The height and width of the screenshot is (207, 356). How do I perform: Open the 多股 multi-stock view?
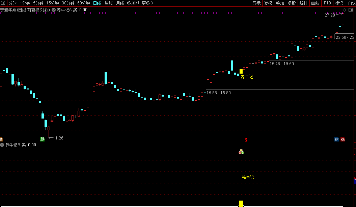coord(292,3)
